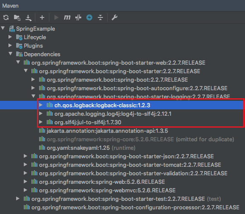The image size is (245, 214).
Task: Click the Maven panel title
Action: [x=10, y=6]
